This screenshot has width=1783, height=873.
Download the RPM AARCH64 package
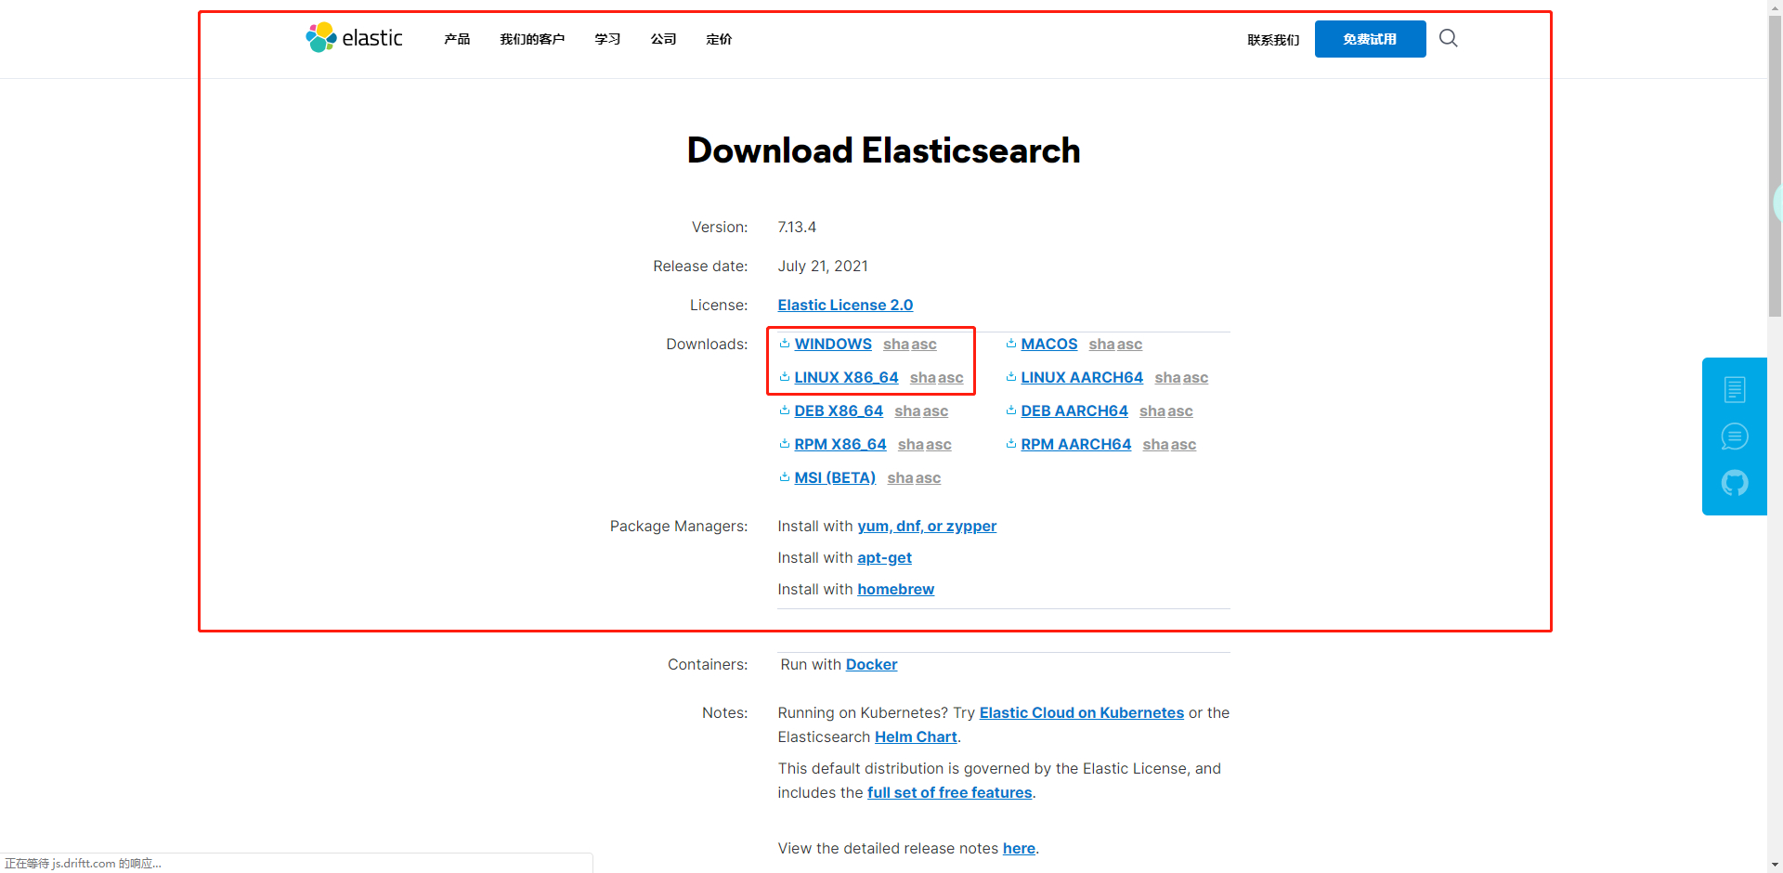click(x=1076, y=444)
